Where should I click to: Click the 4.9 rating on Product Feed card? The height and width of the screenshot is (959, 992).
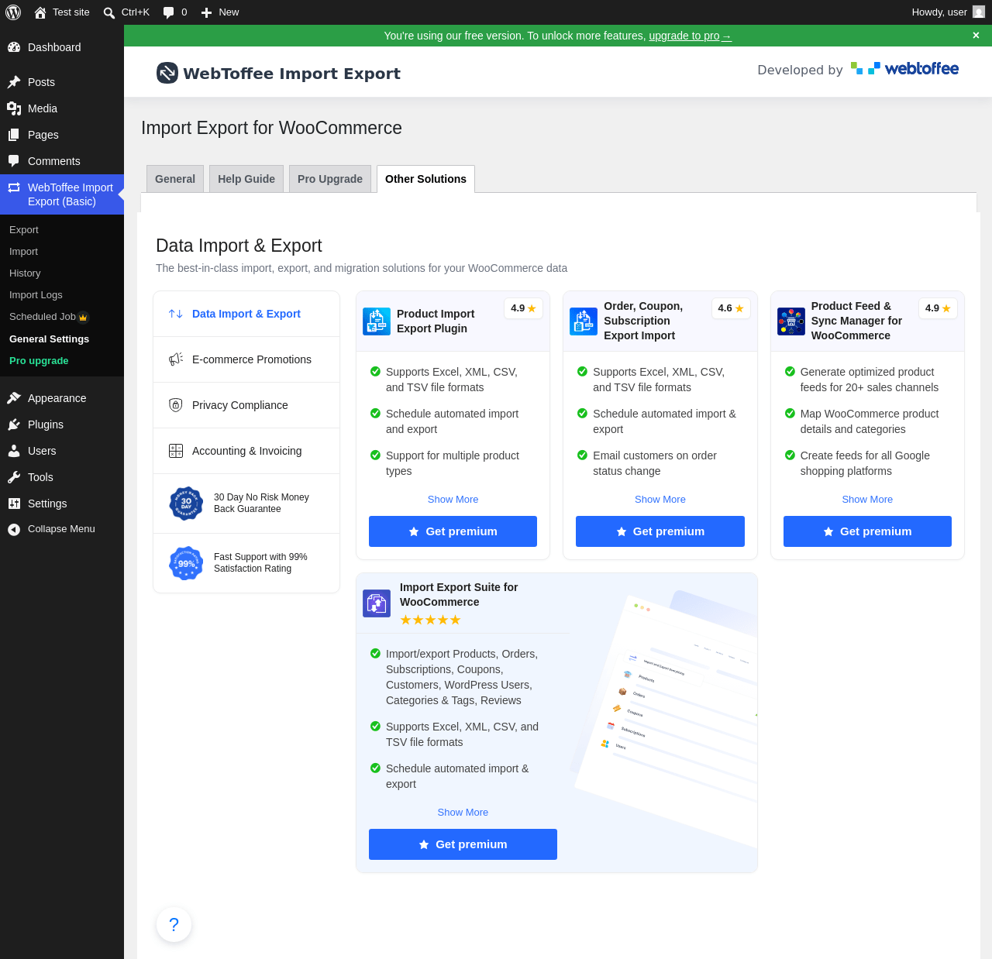pyautogui.click(x=938, y=308)
